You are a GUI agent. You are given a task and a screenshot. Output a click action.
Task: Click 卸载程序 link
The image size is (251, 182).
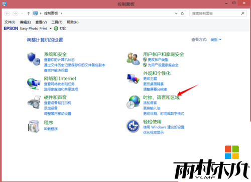[x=51, y=129]
